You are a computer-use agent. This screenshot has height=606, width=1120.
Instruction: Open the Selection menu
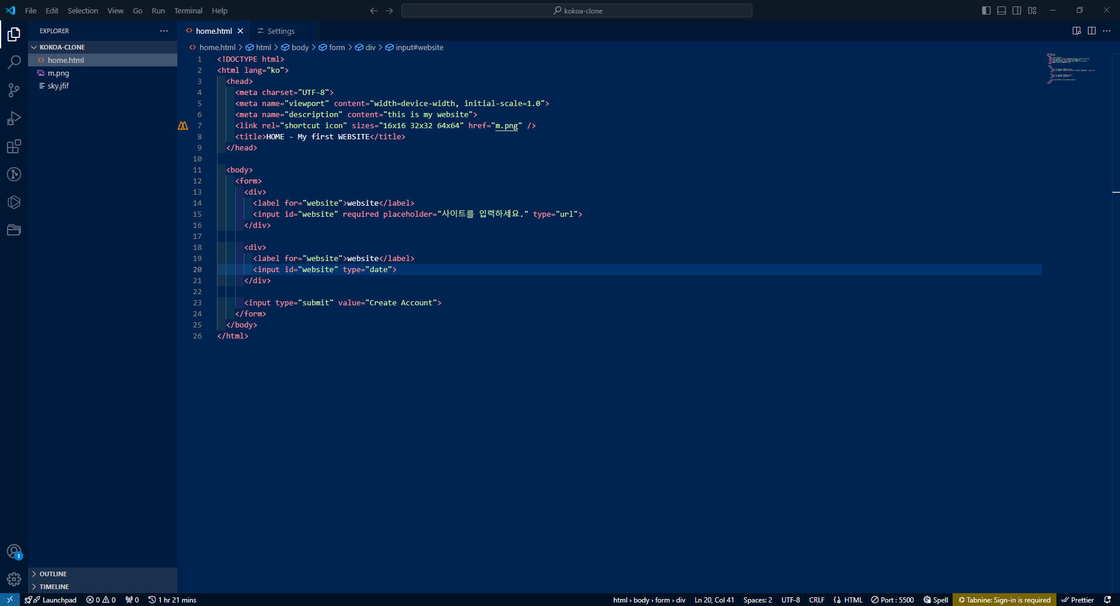click(83, 10)
